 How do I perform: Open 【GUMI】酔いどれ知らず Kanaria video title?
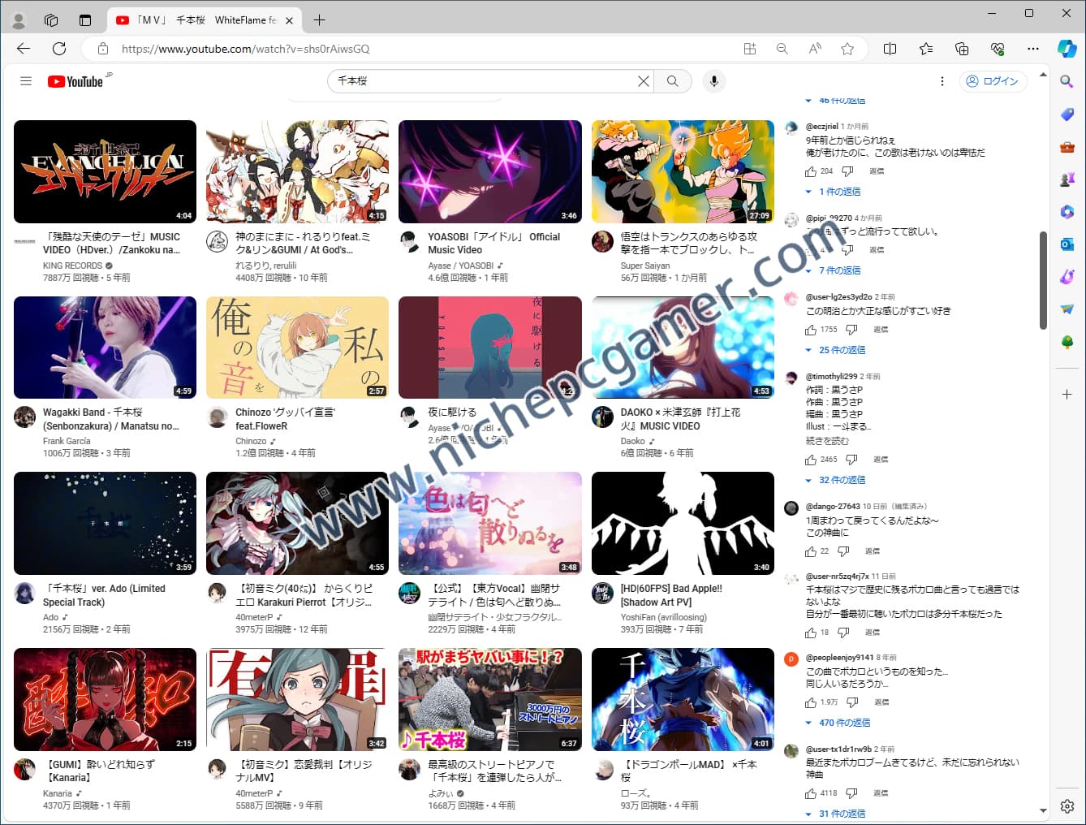coord(99,771)
